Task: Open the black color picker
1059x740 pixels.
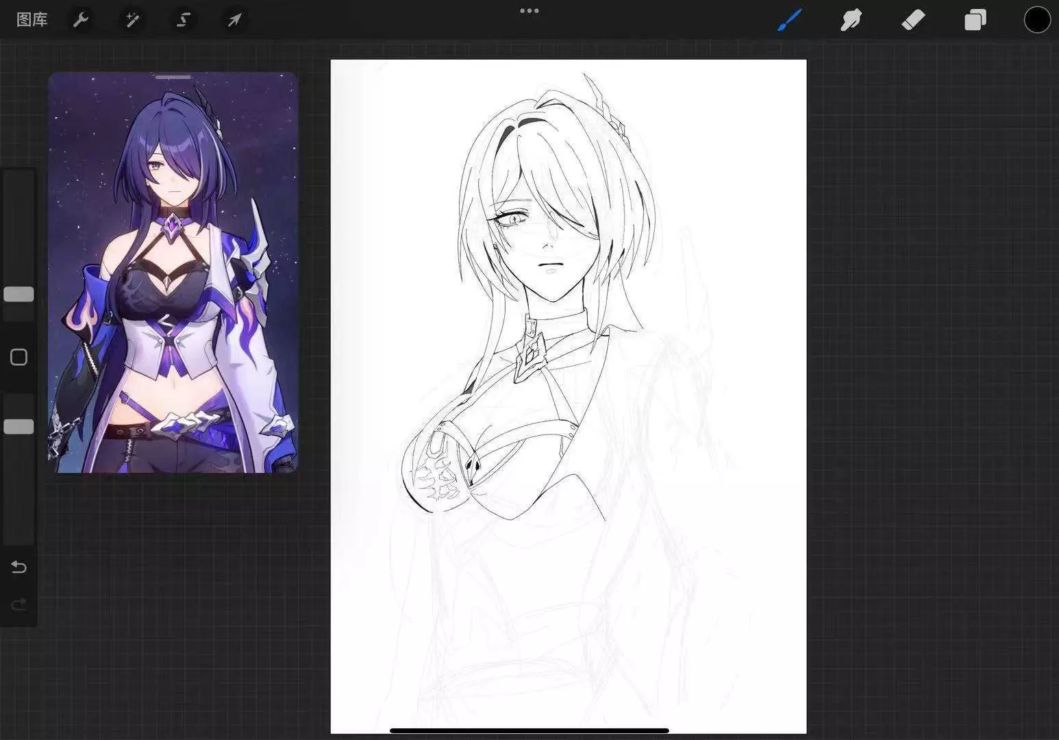Action: tap(1037, 20)
